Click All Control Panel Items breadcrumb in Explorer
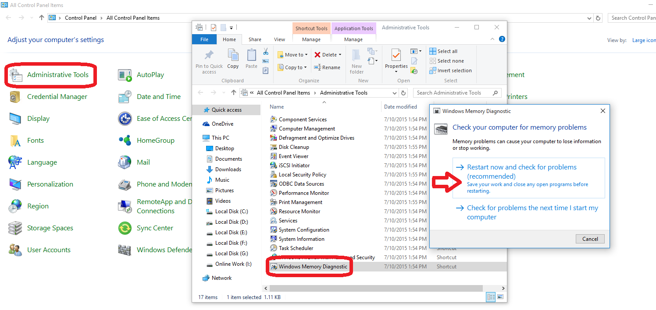Screen dimensions: 656x310 pos(283,93)
